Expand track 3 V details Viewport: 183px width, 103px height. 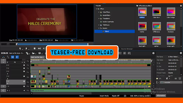pos(8,79)
